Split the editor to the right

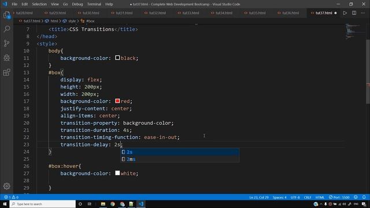click(354, 13)
